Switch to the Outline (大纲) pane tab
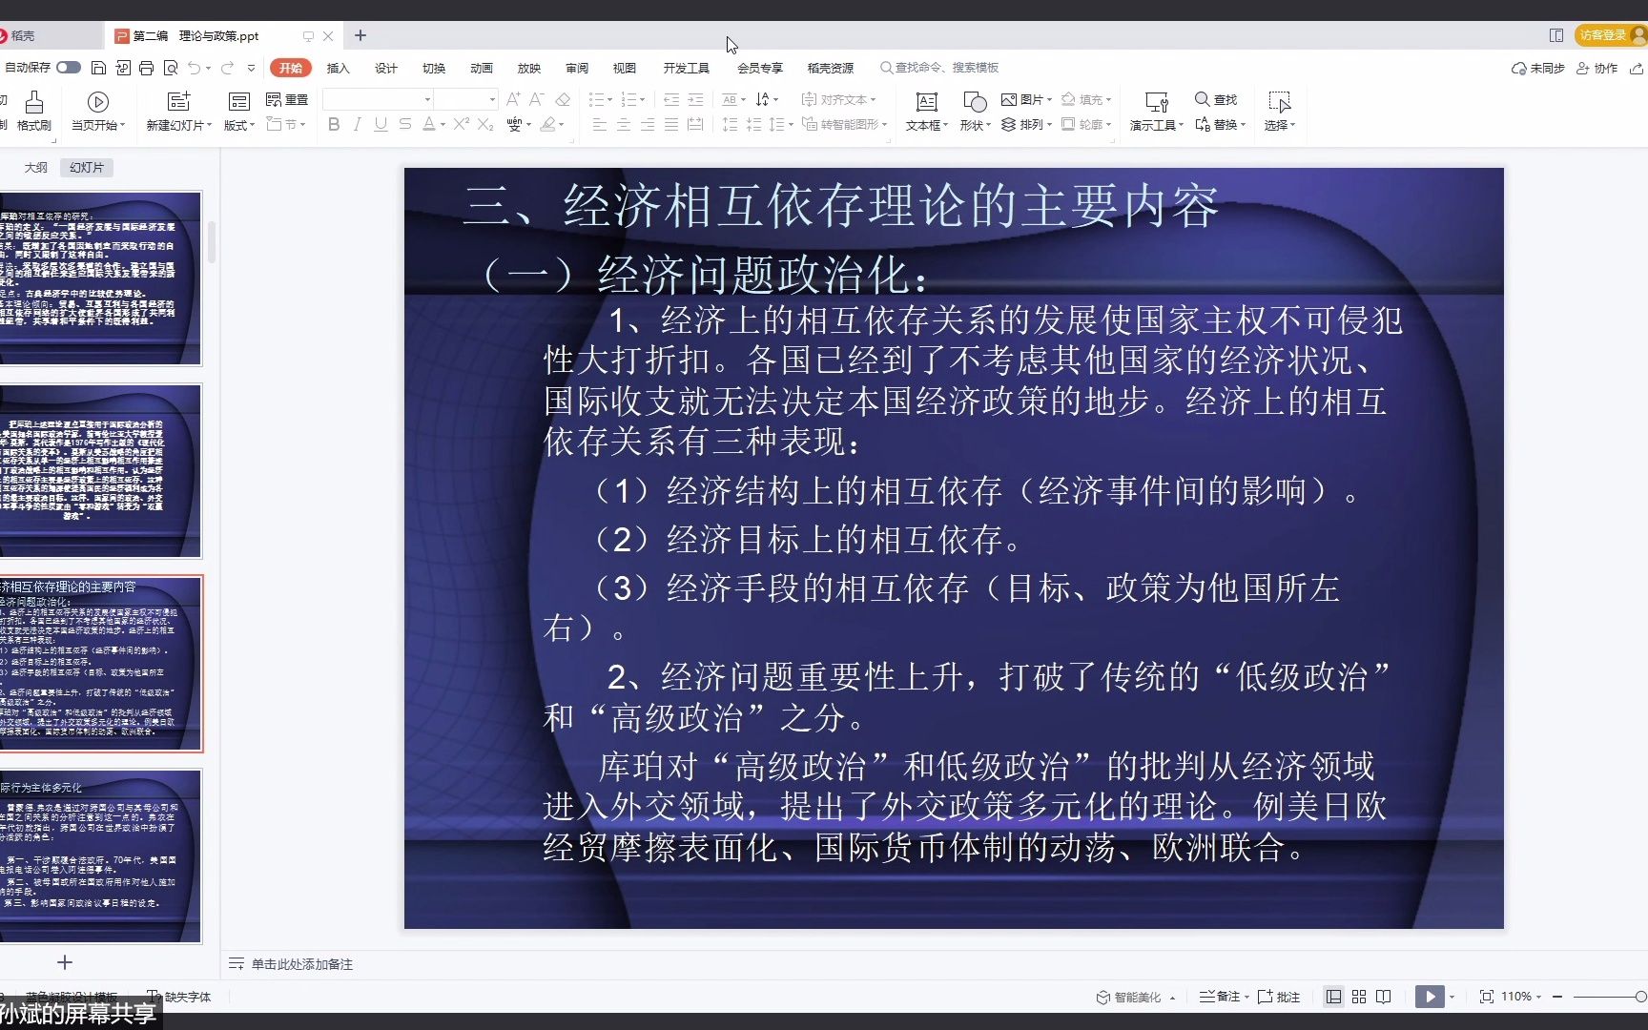The width and height of the screenshot is (1648, 1030). click(36, 167)
